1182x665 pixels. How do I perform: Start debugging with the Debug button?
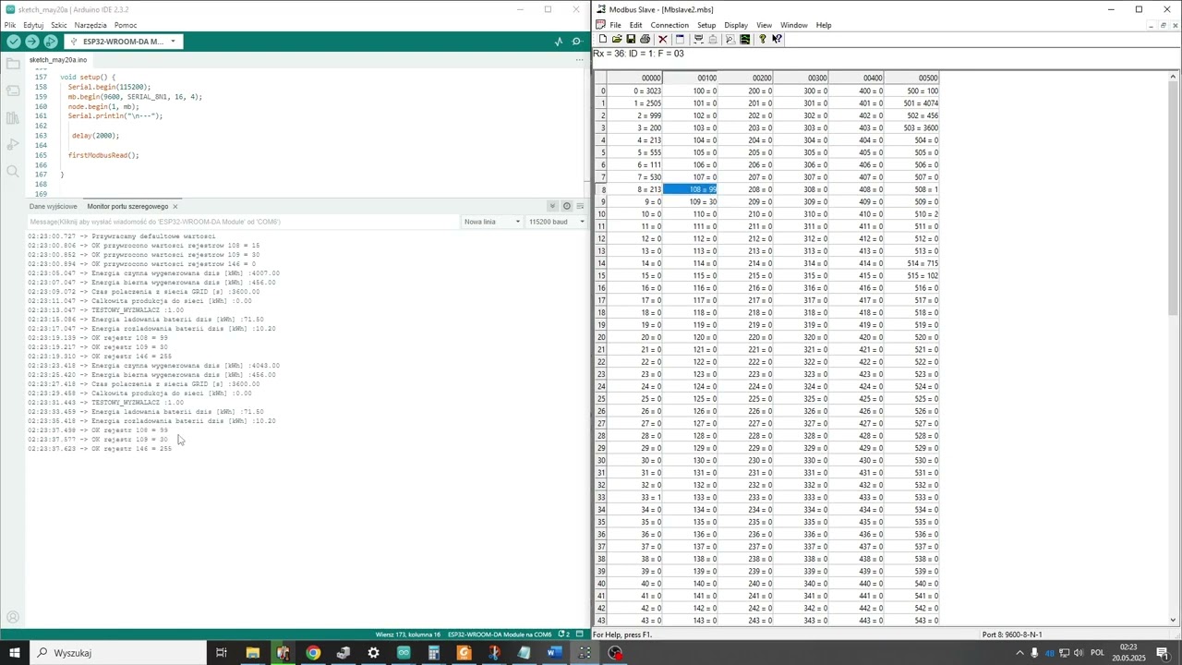pos(50,42)
